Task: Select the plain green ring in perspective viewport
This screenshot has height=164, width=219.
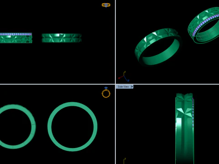Action: 158,47
